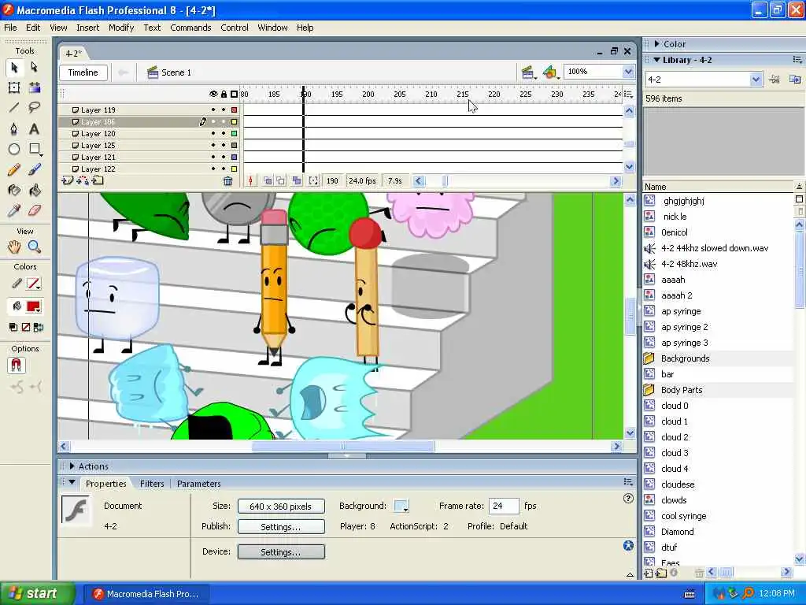
Task: Toggle Edit Multiple Frames button
Action: tap(297, 180)
